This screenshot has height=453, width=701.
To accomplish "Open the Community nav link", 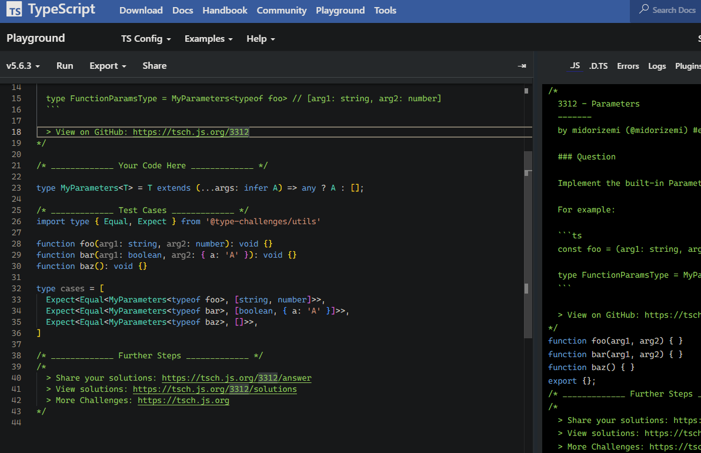I will [282, 11].
